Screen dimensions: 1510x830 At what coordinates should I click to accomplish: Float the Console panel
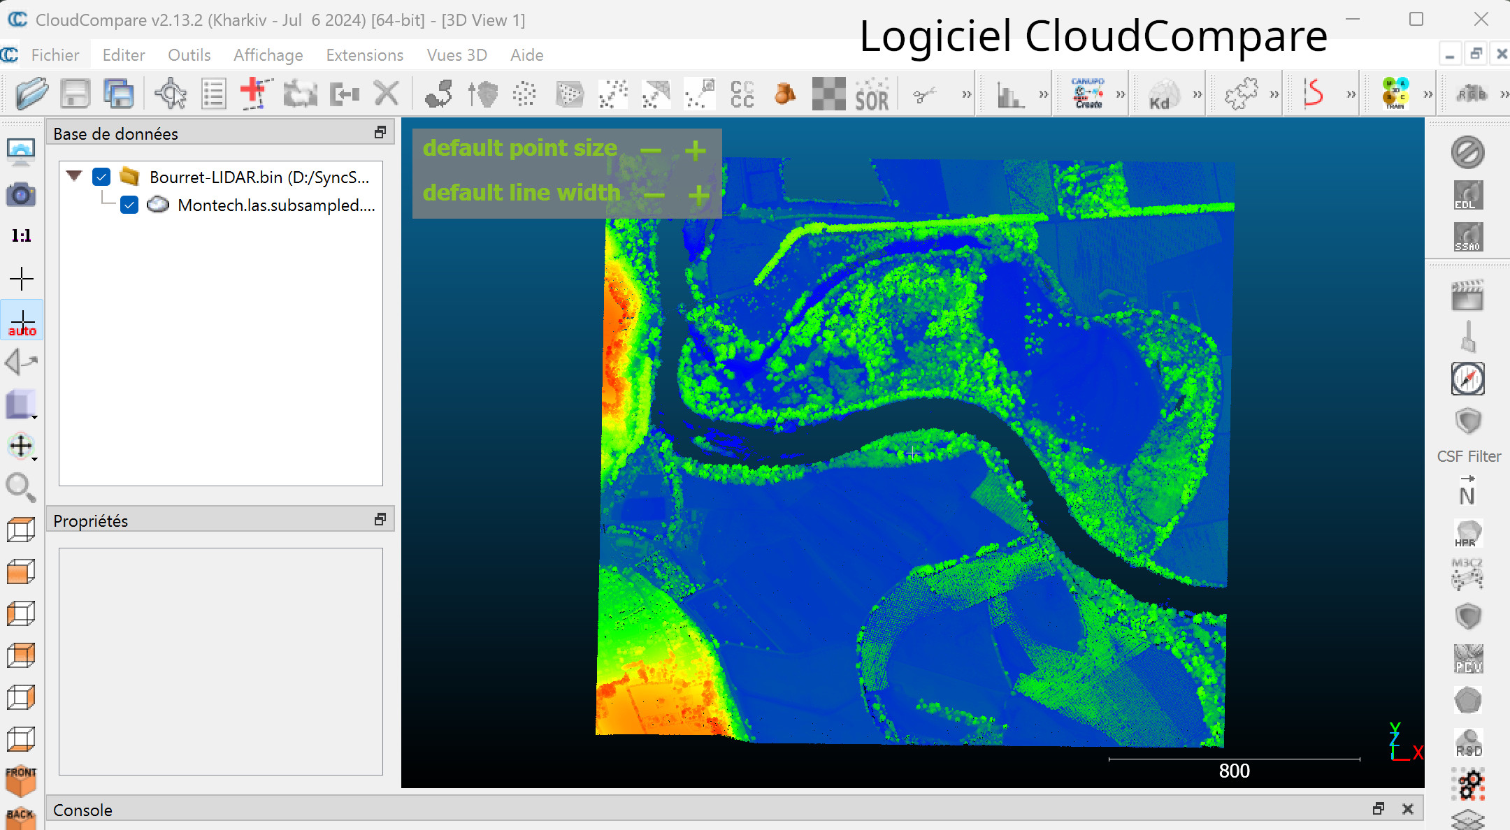point(1379,808)
